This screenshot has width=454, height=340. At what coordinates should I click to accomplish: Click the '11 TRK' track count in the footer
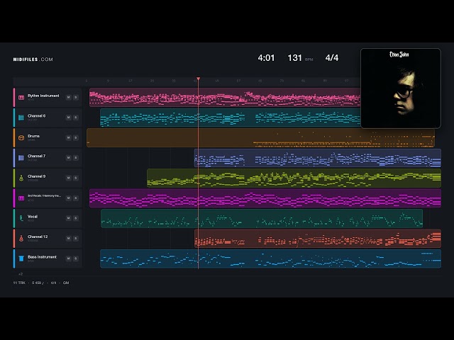coord(19,283)
